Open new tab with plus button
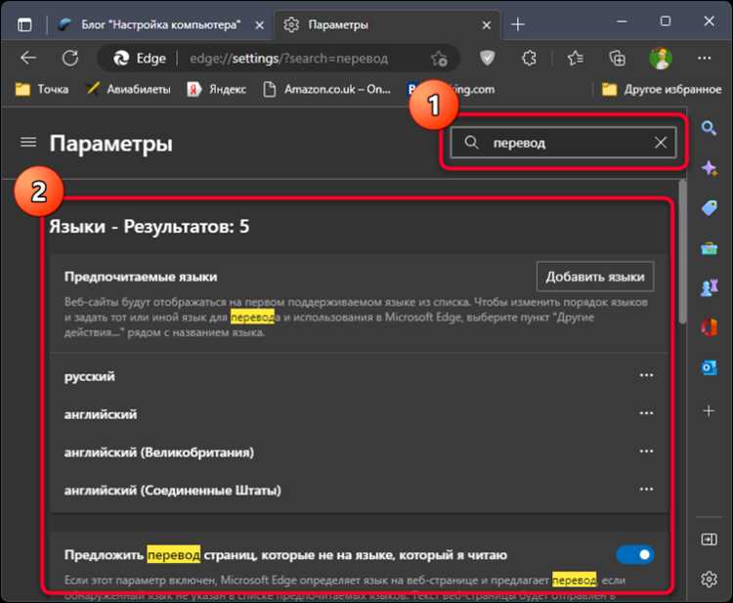This screenshot has width=733, height=603. (x=517, y=24)
